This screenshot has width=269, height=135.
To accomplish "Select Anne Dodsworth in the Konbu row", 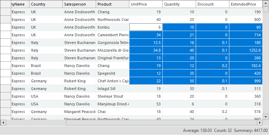I will pyautogui.click(x=79, y=27).
